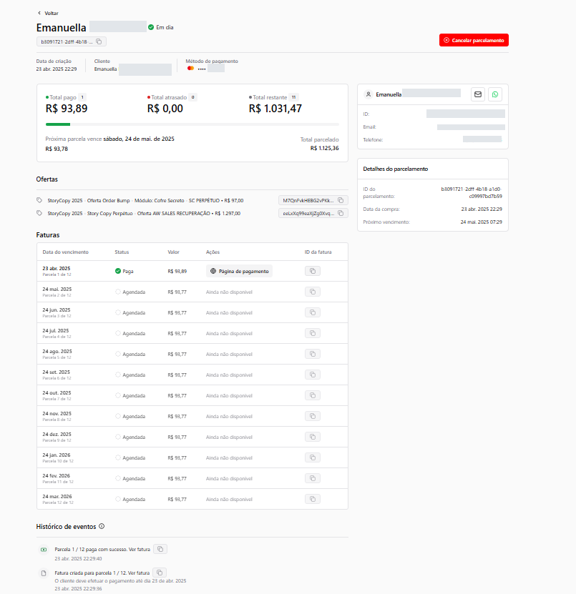Click the Agendada status for 24 mai. 2025

(130, 292)
